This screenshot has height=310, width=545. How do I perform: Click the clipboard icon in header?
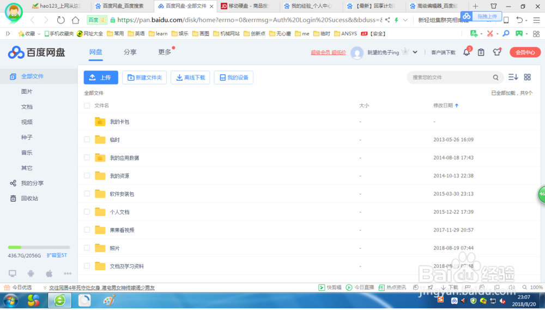point(481,52)
